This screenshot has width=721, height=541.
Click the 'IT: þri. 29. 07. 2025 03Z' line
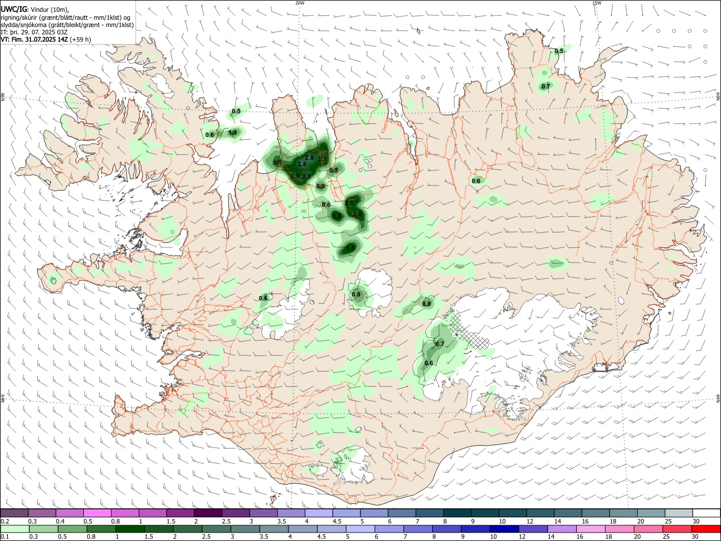34,32
